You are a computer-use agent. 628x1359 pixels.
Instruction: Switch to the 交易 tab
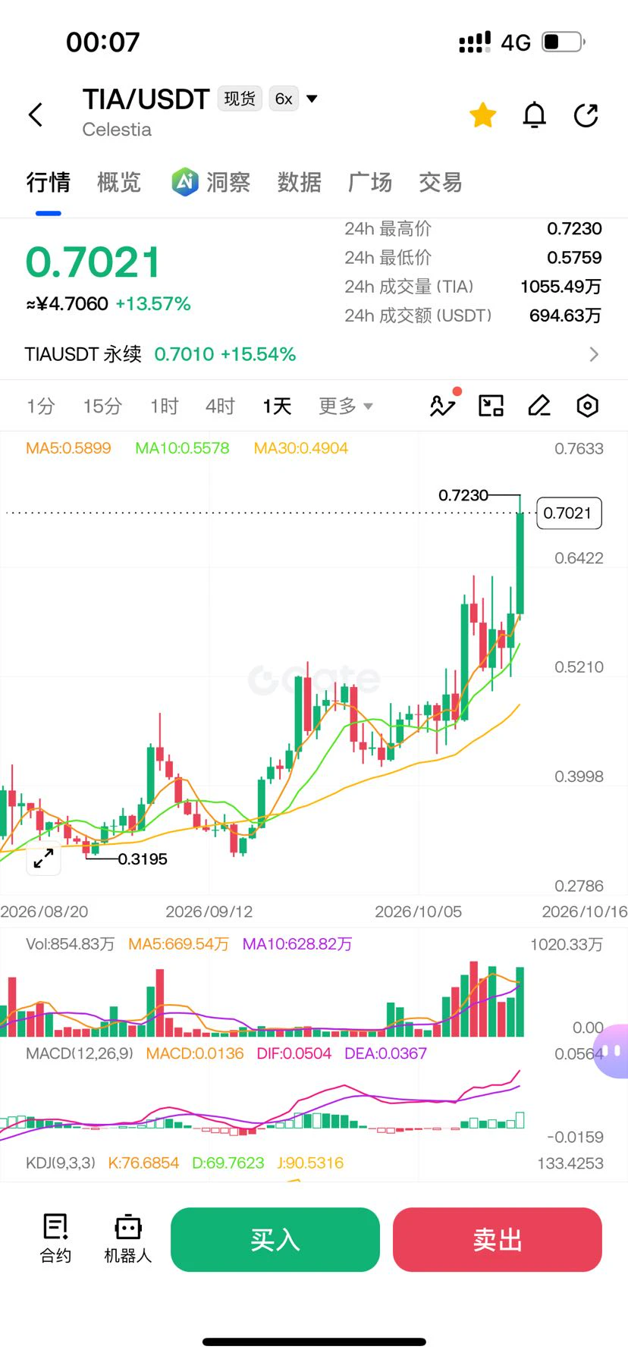(441, 182)
